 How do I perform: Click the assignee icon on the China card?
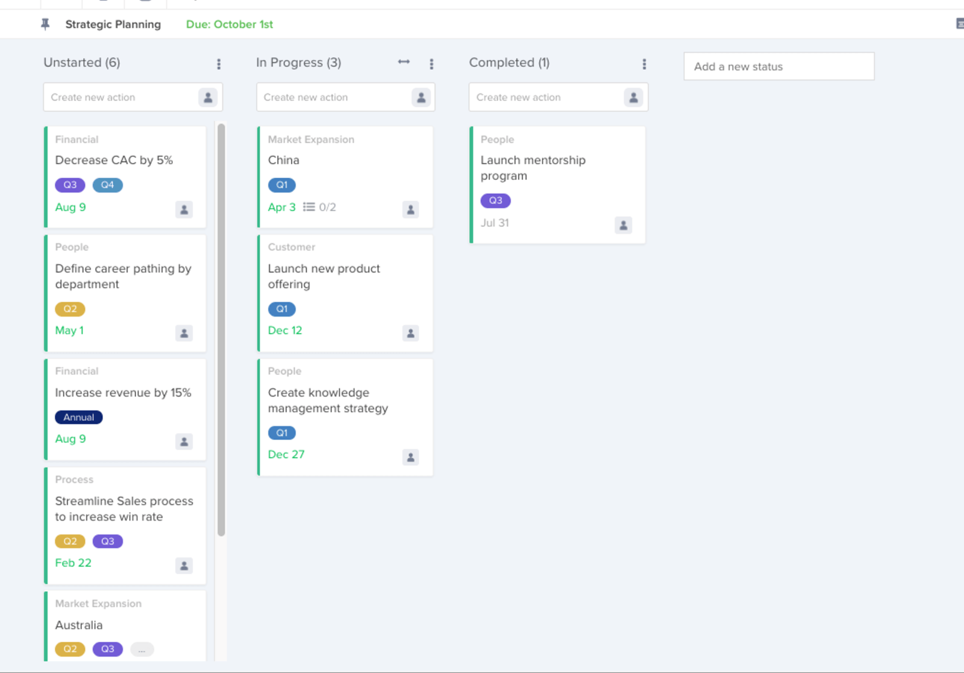[410, 209]
